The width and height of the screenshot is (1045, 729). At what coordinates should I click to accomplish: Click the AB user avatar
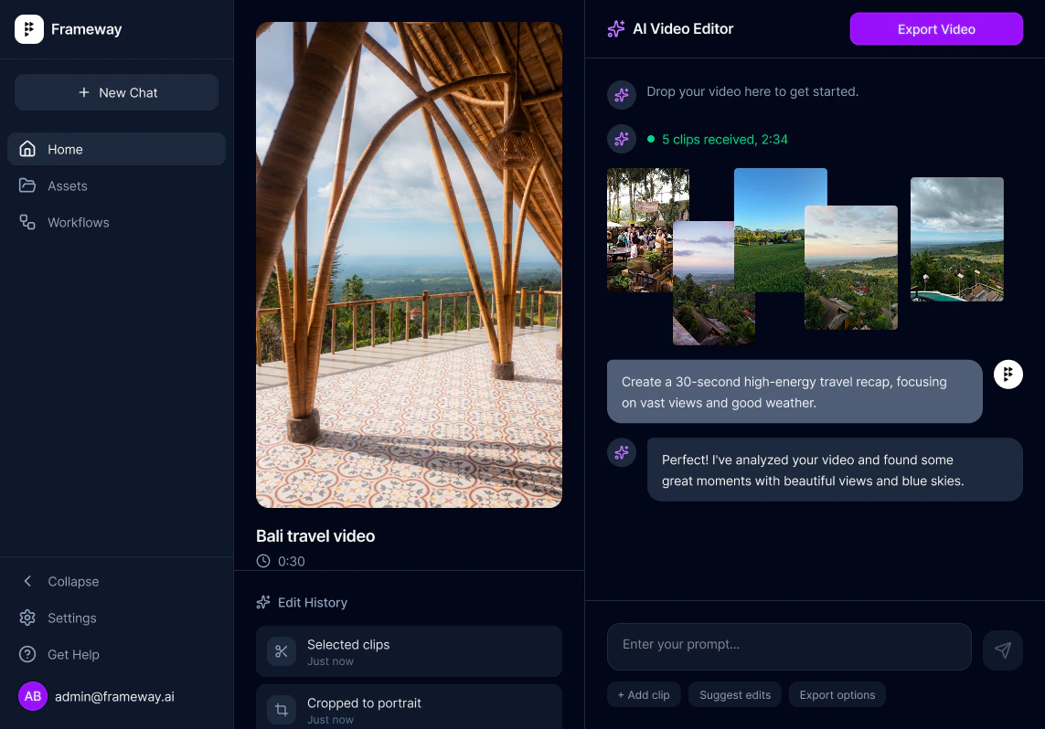point(33,696)
